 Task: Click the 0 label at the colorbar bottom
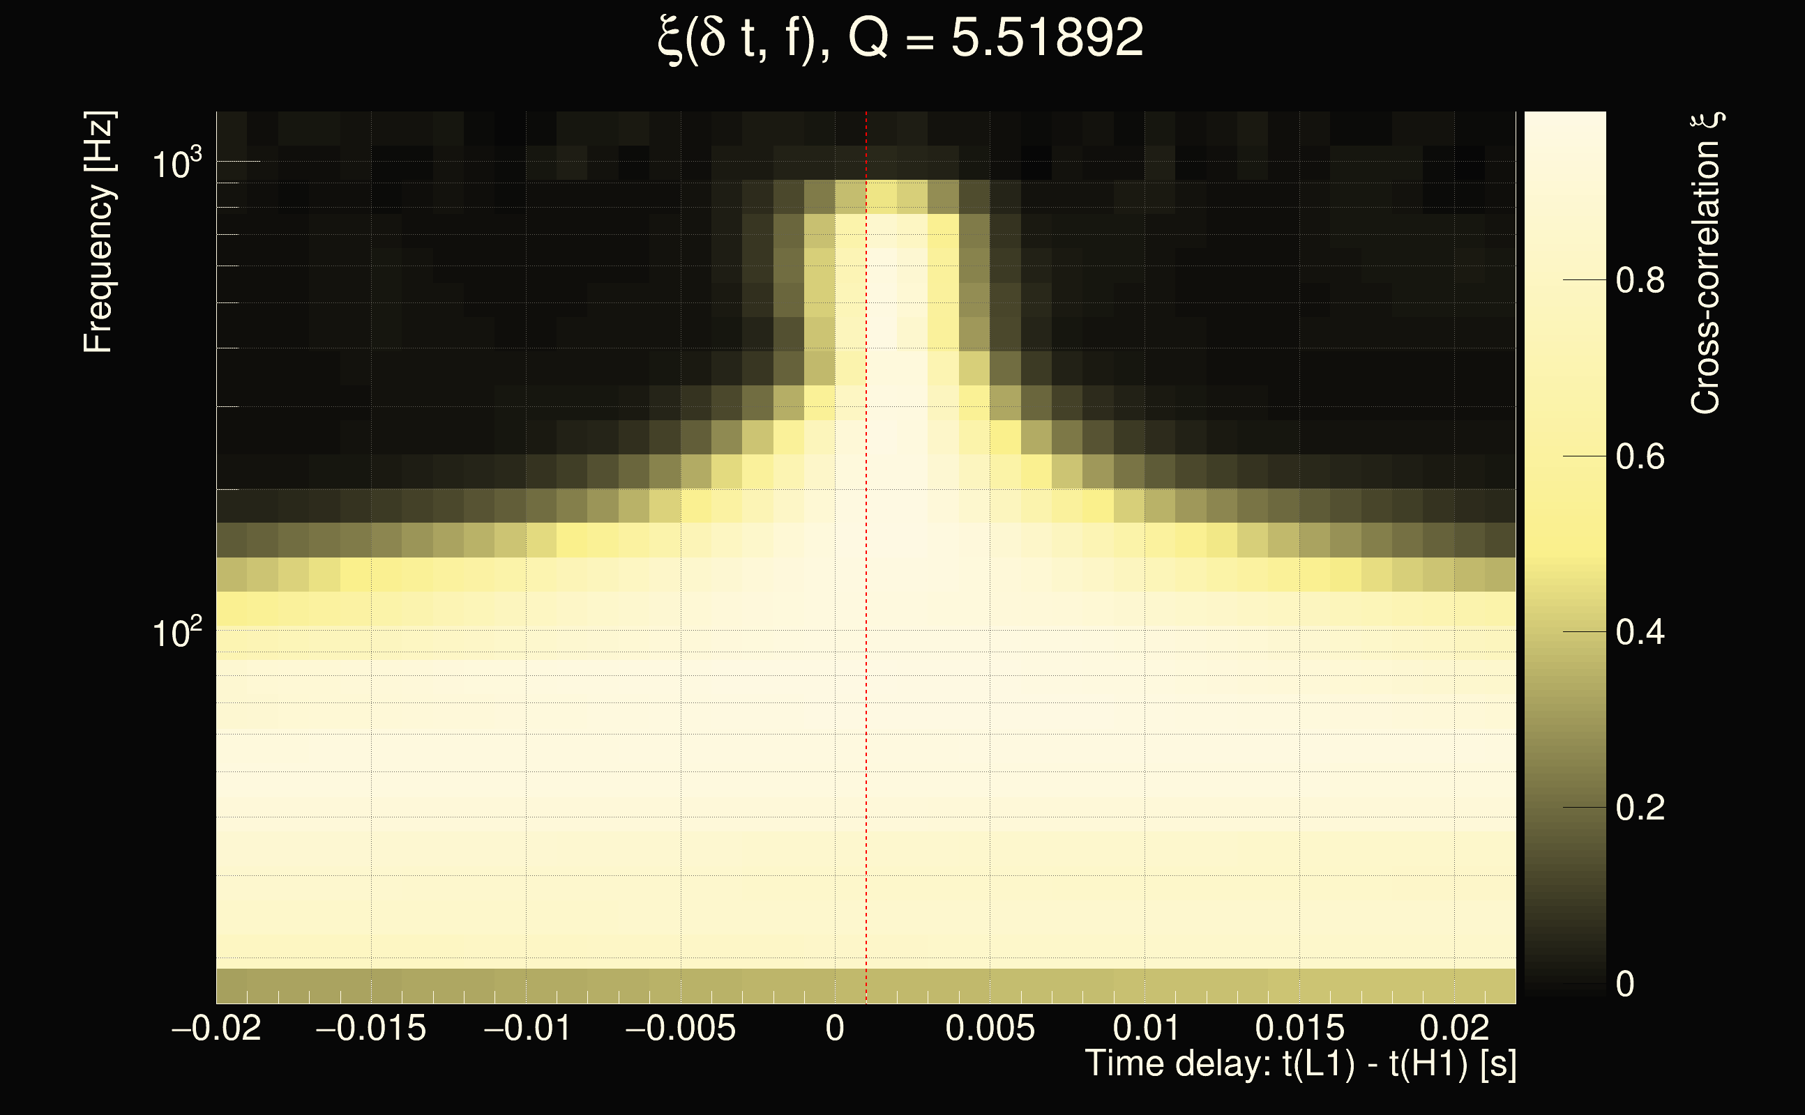click(1625, 985)
